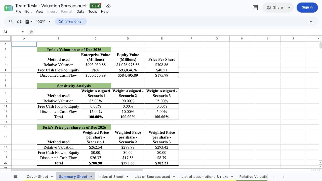Select column F header
The image size is (322, 181).
(191, 38)
